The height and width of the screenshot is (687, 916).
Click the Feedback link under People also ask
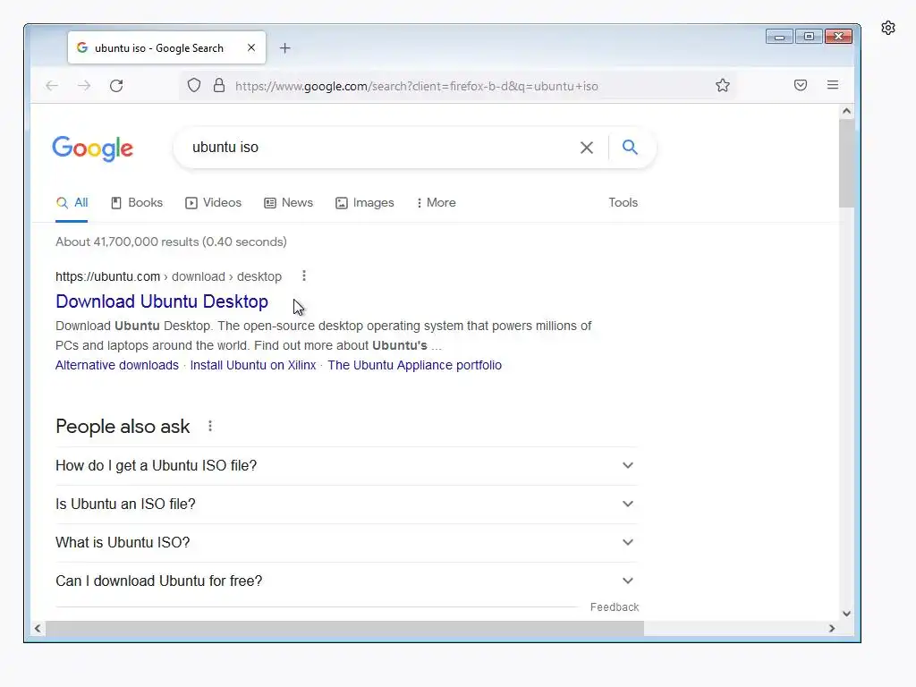615,607
